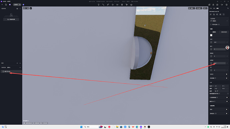Click the eye-shaped tool at toolbar end
The height and width of the screenshot is (129, 230).
(x=131, y=5)
